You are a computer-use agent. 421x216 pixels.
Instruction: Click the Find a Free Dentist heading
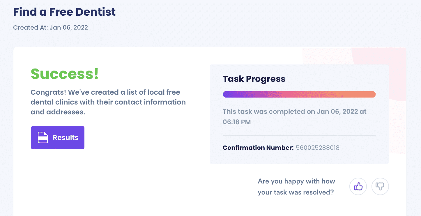64,12
